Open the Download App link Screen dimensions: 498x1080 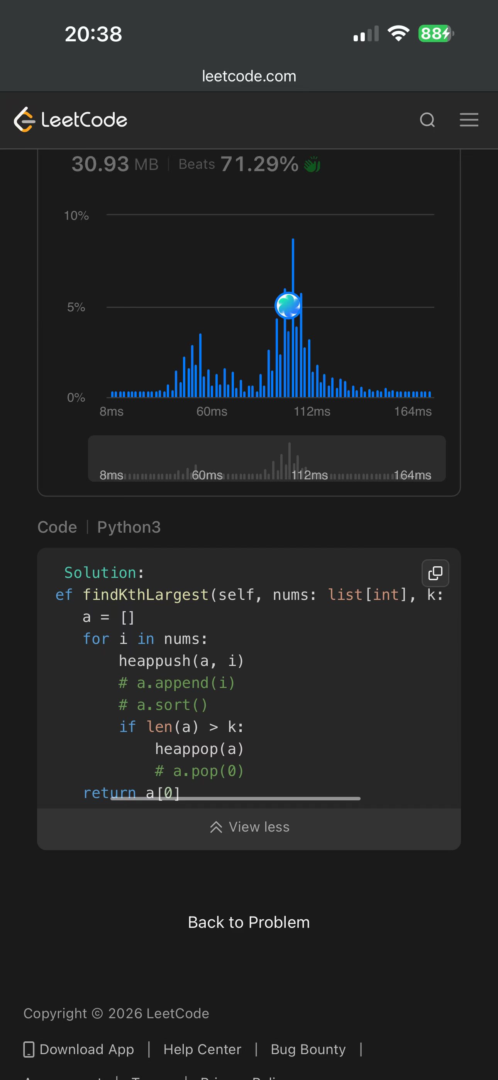click(x=87, y=1049)
